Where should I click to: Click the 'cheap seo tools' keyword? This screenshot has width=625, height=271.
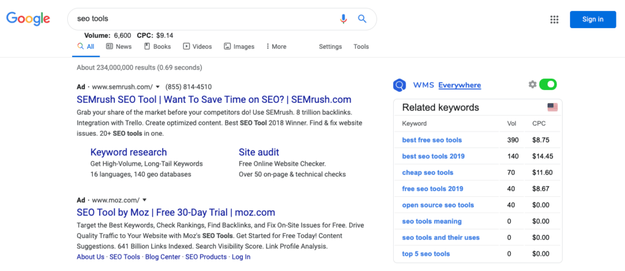click(428, 173)
